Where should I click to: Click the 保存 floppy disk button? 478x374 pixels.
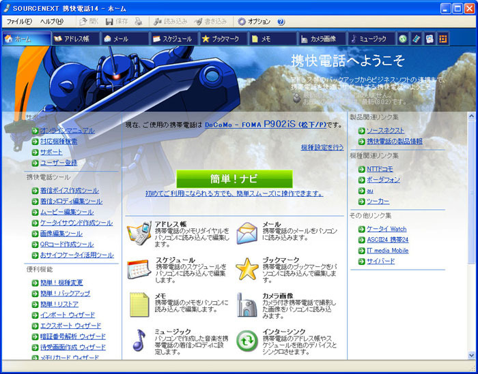[117, 22]
